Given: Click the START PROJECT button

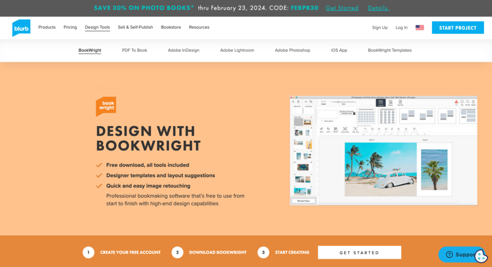Looking at the screenshot, I should [x=458, y=27].
